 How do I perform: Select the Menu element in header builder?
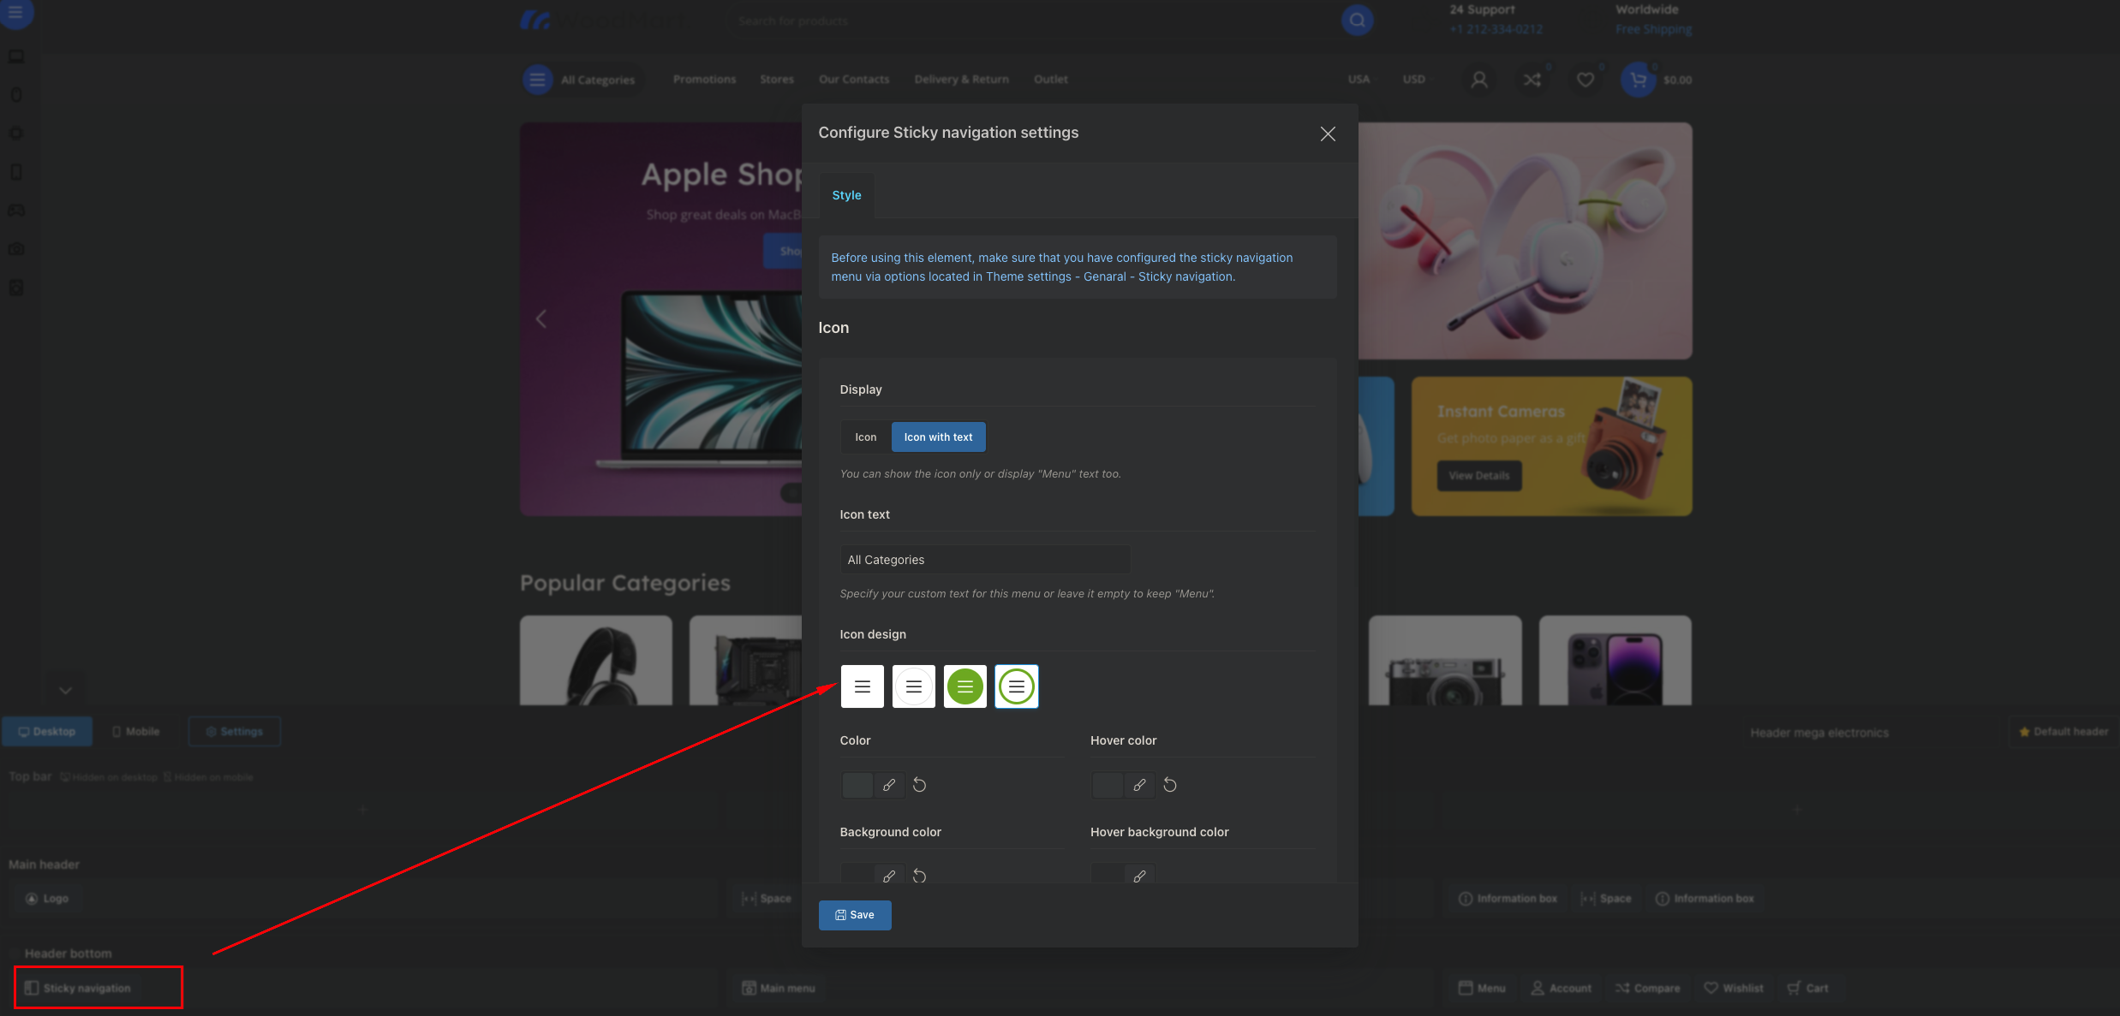tap(1482, 988)
